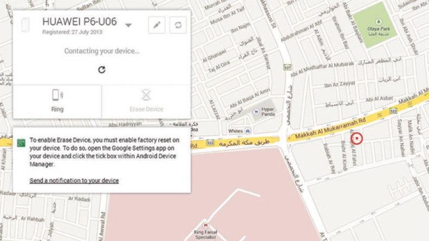Viewport: 429px width, 241px height.
Task: Click the pencil rename device icon
Action: tap(157, 25)
